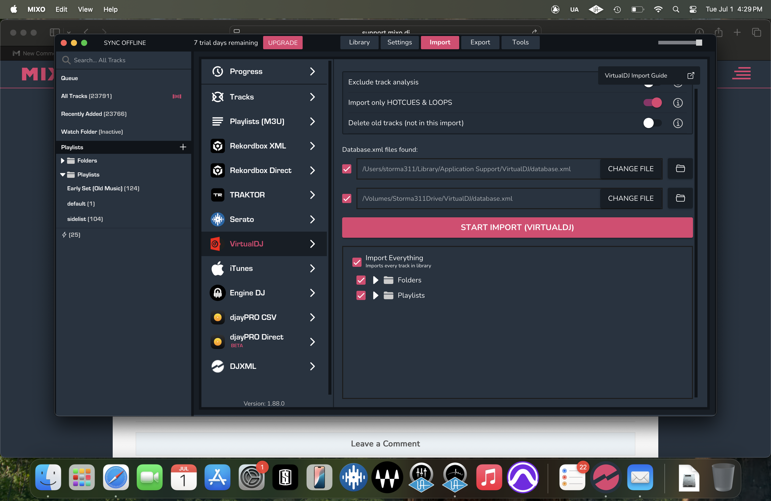Open the Engine DJ import icon
This screenshot has width=771, height=501.
[218, 293]
